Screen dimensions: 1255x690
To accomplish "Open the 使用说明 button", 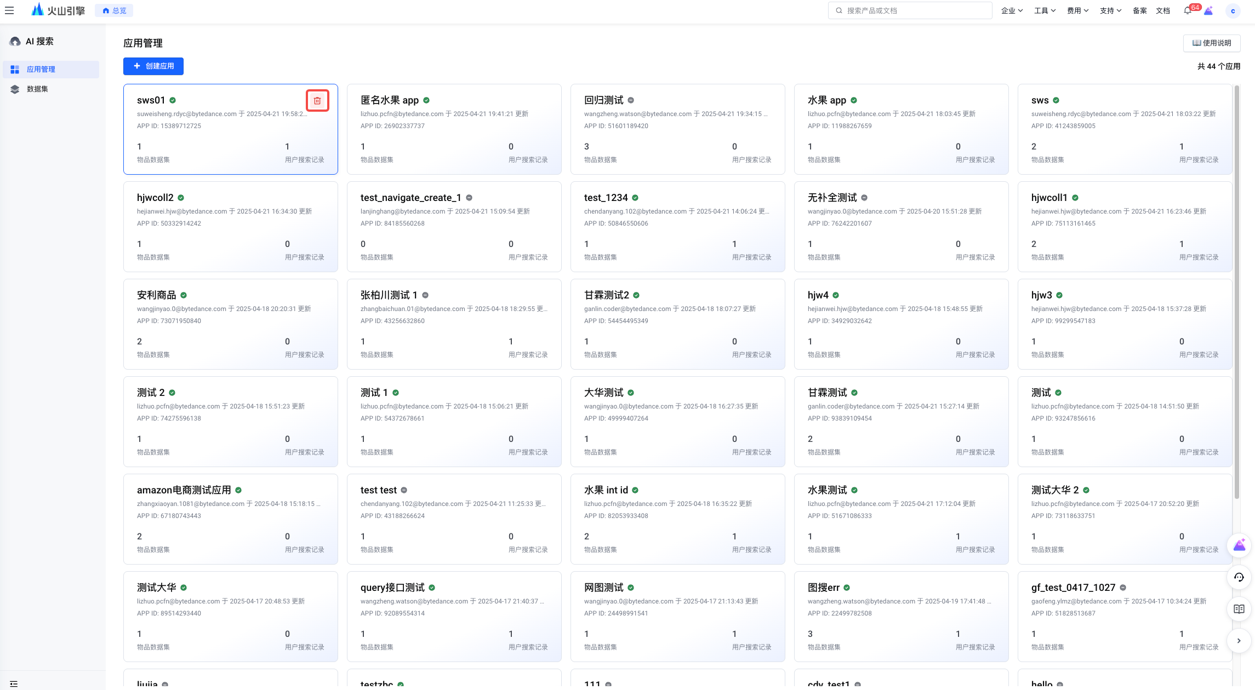I will (x=1212, y=43).
